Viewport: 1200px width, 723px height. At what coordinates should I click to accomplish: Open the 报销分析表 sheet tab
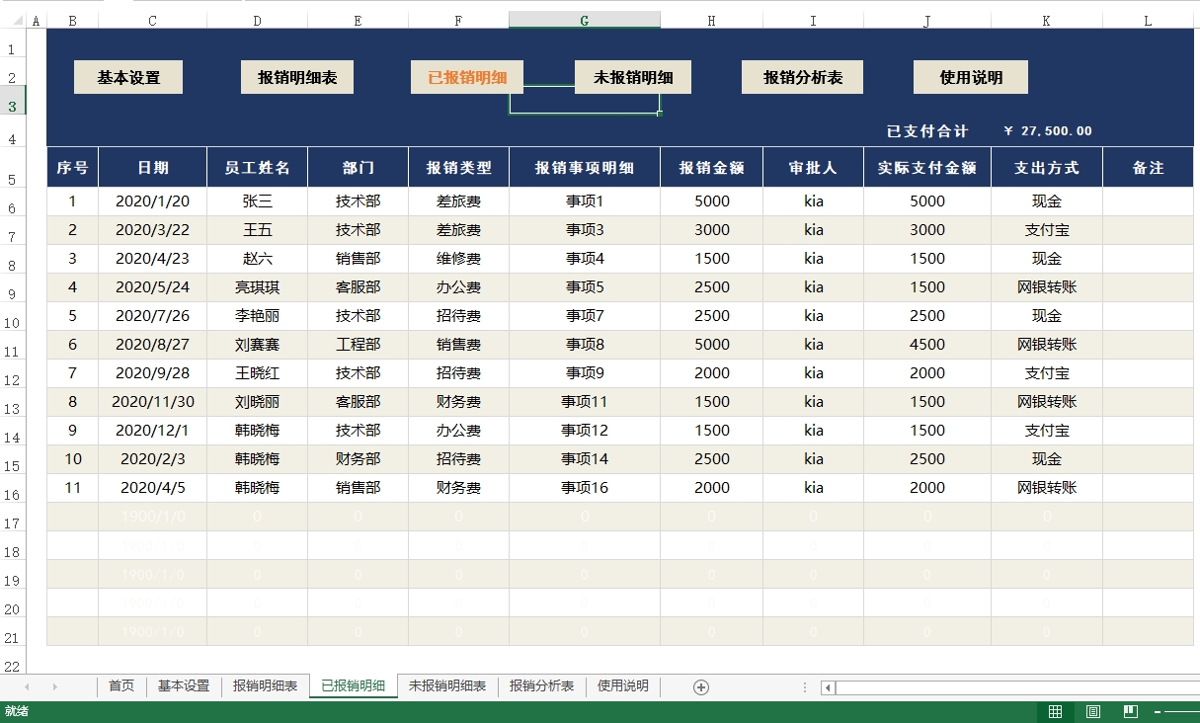point(541,685)
